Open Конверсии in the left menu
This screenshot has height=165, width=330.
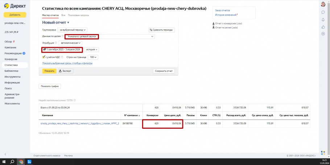(11, 59)
